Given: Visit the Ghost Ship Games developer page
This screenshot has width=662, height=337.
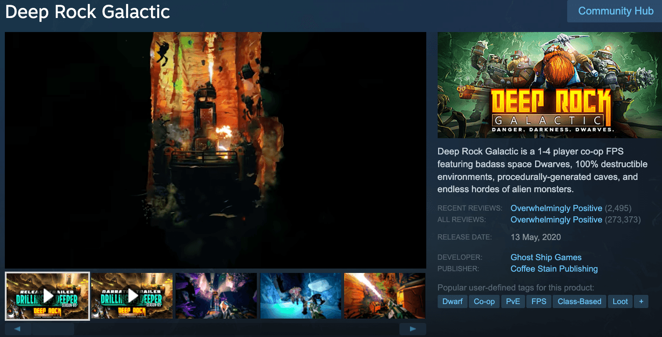Looking at the screenshot, I should pos(546,257).
